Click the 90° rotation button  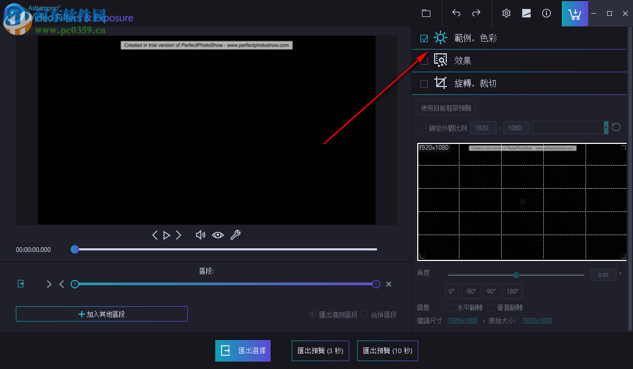[491, 291]
